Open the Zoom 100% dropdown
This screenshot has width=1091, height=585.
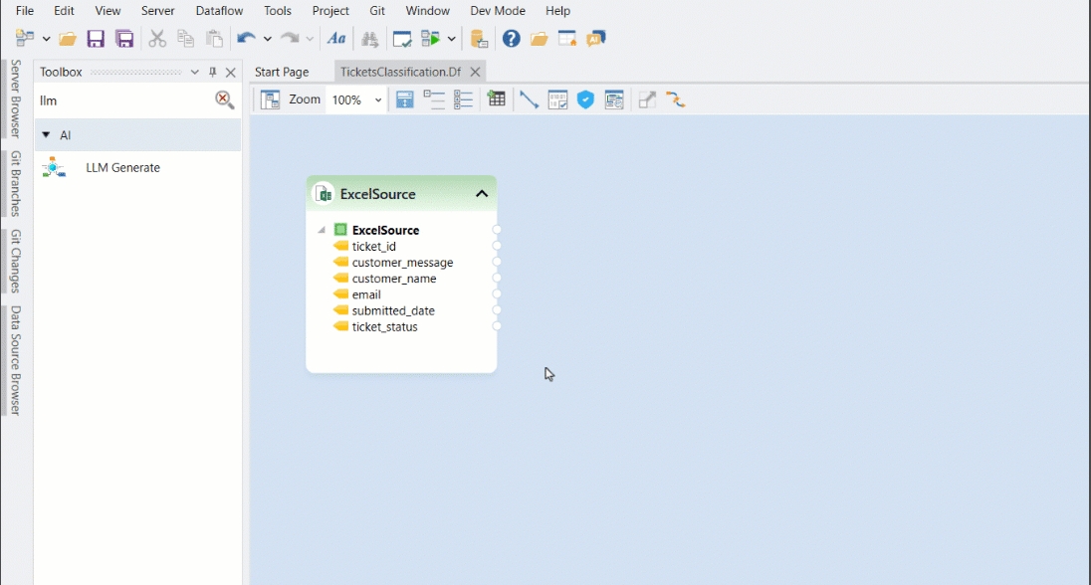pyautogui.click(x=378, y=100)
